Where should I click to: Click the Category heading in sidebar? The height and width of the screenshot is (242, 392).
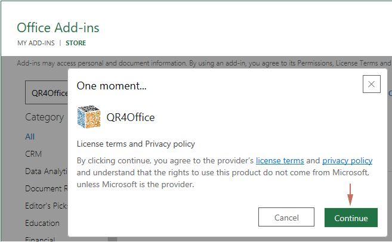(44, 117)
